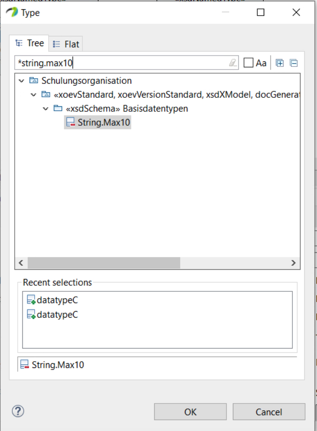Close the Type dialog window
The height and width of the screenshot is (431, 317).
point(296,12)
